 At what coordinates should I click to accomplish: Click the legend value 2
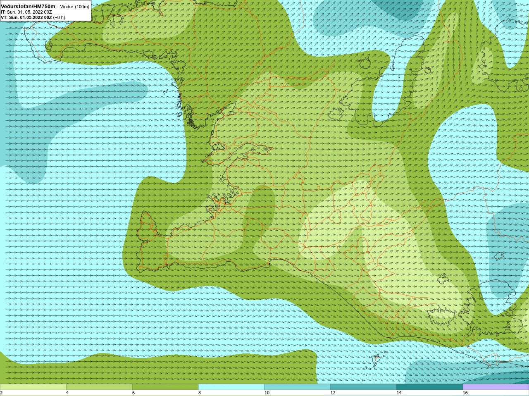pyautogui.click(x=2, y=393)
